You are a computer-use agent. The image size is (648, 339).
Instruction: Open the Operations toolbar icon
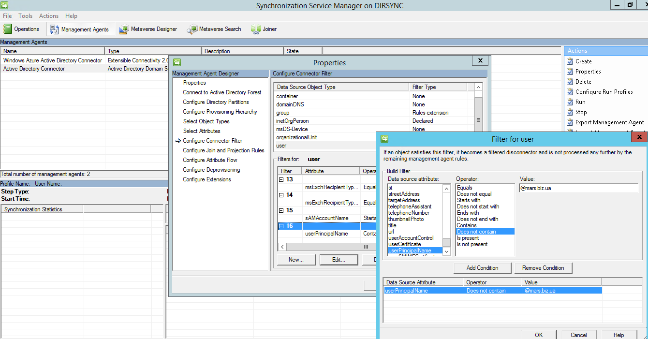(8, 29)
